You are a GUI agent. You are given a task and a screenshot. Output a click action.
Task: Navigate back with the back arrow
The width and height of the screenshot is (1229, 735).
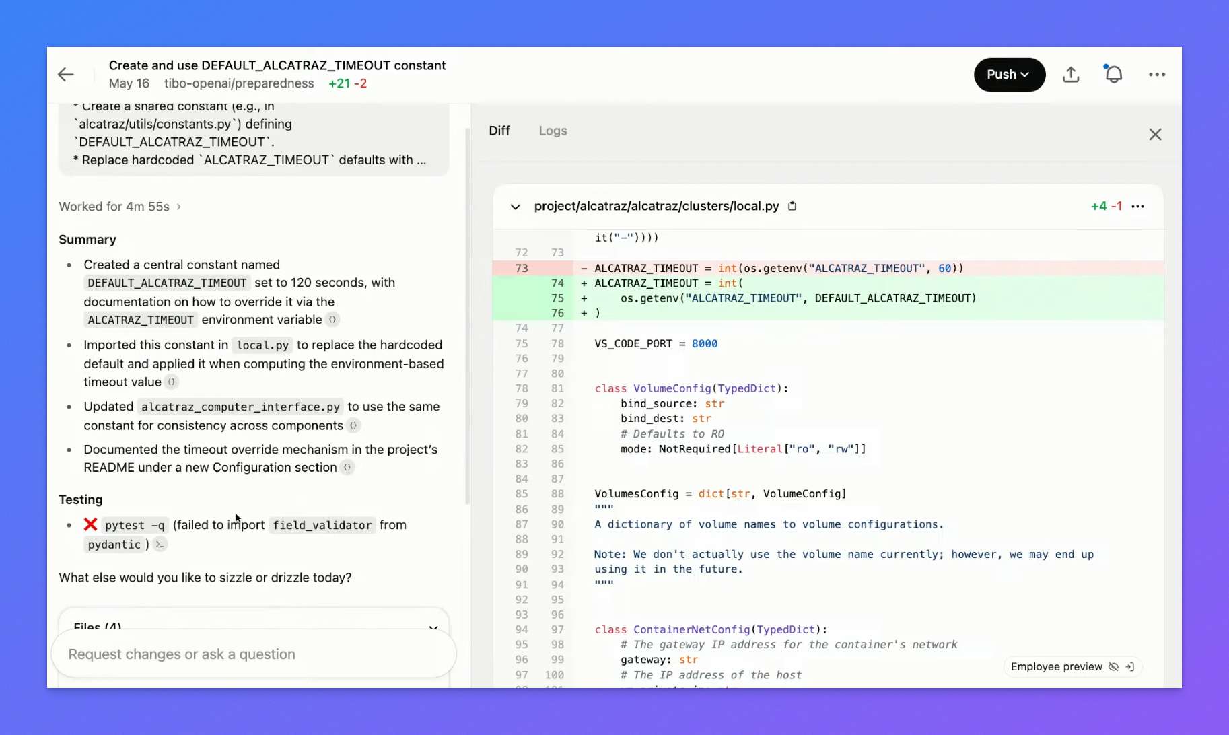tap(65, 74)
